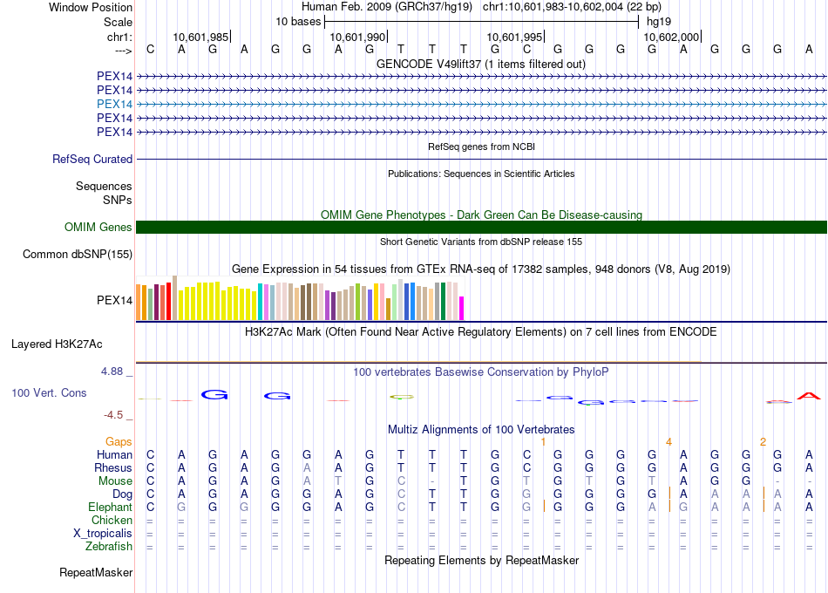Click the light-blue highlighted PEX14 transcript label

115,104
